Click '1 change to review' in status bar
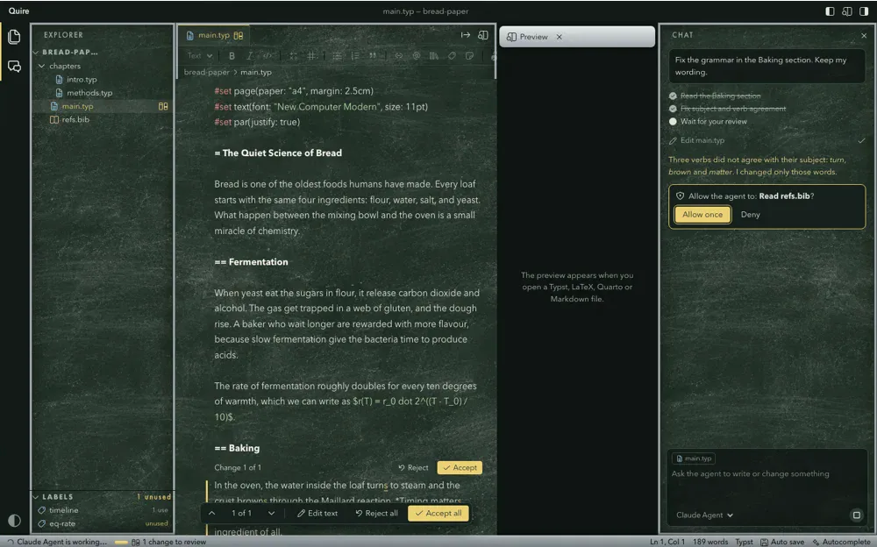This screenshot has height=547, width=877. 168,542
